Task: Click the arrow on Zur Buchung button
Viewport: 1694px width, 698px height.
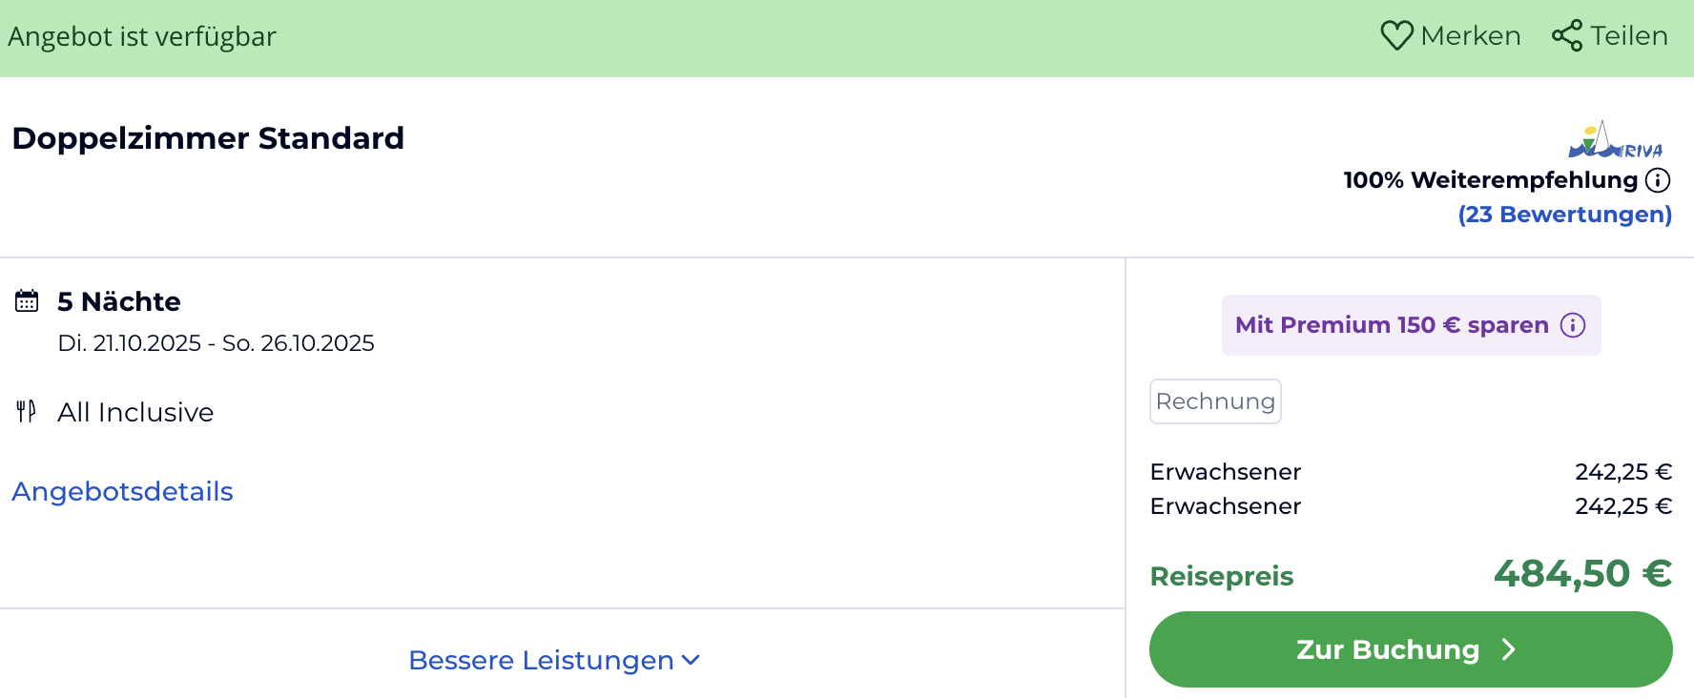Action: (1509, 649)
